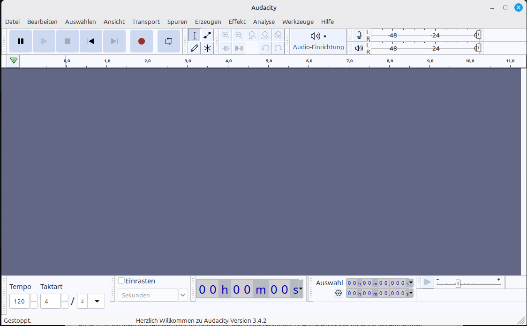Screen dimensions: 527x326
Task: Click the Zoom Toggle icon
Action: (278, 35)
